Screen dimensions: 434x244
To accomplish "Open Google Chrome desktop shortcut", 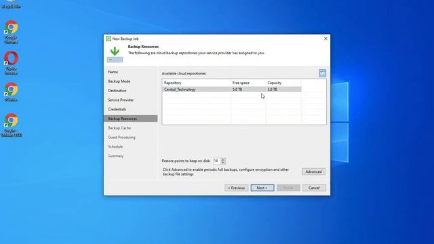I will [11, 32].
